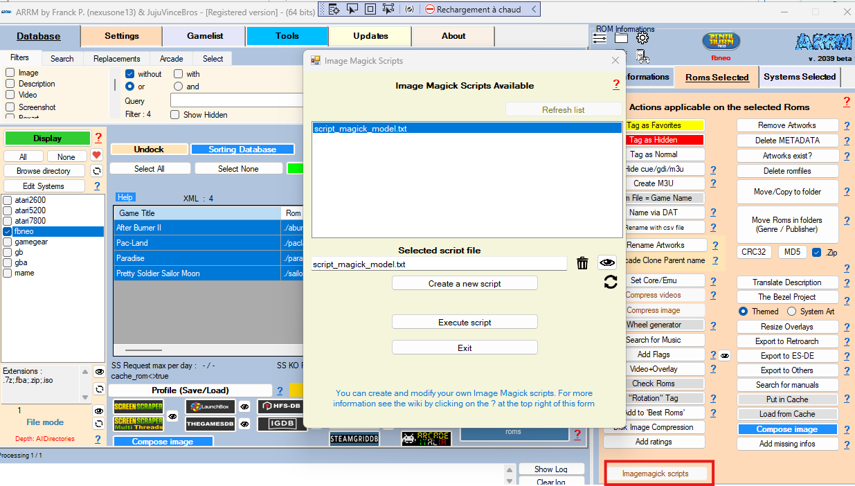Select the LaunchBox scraper logo
Screen dimensions: 855x486
210,406
